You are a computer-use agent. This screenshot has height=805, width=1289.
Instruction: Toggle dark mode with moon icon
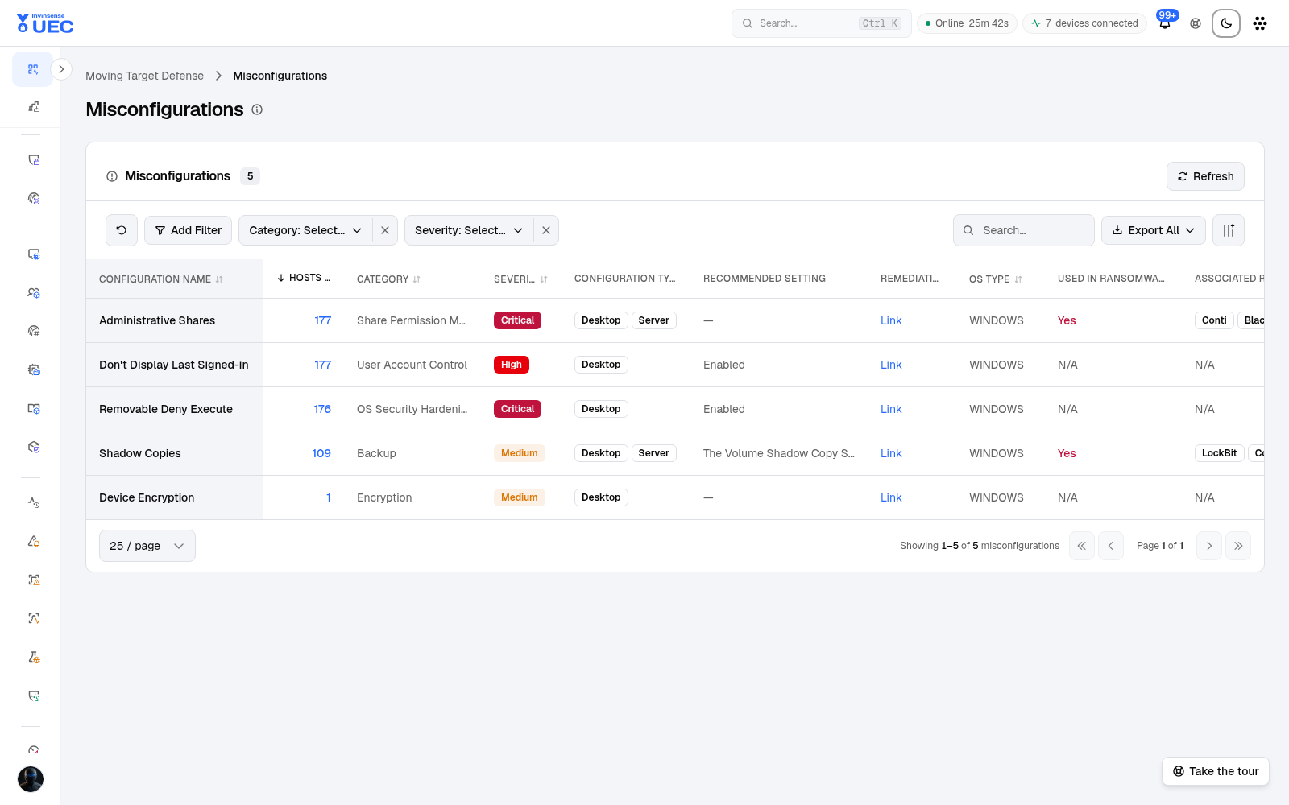click(1225, 23)
